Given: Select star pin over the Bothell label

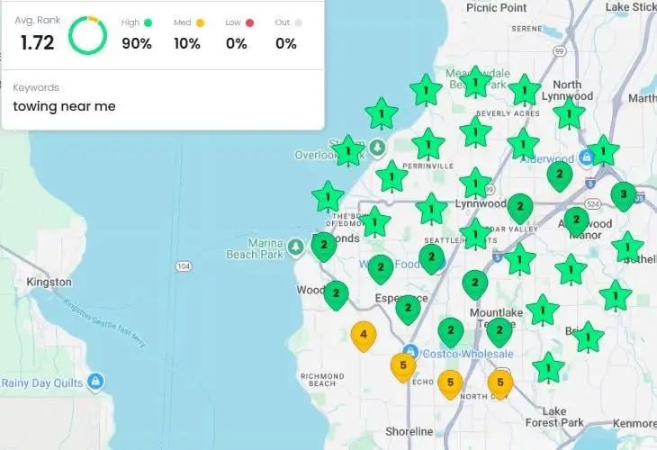Looking at the screenshot, I should (627, 247).
